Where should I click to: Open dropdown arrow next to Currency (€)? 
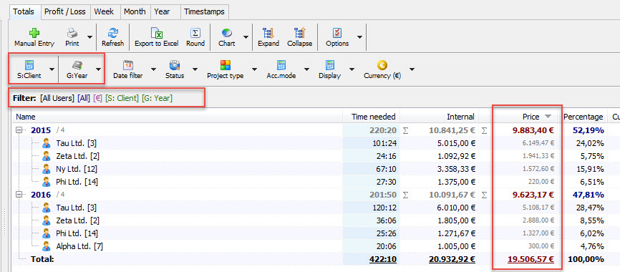[412, 69]
